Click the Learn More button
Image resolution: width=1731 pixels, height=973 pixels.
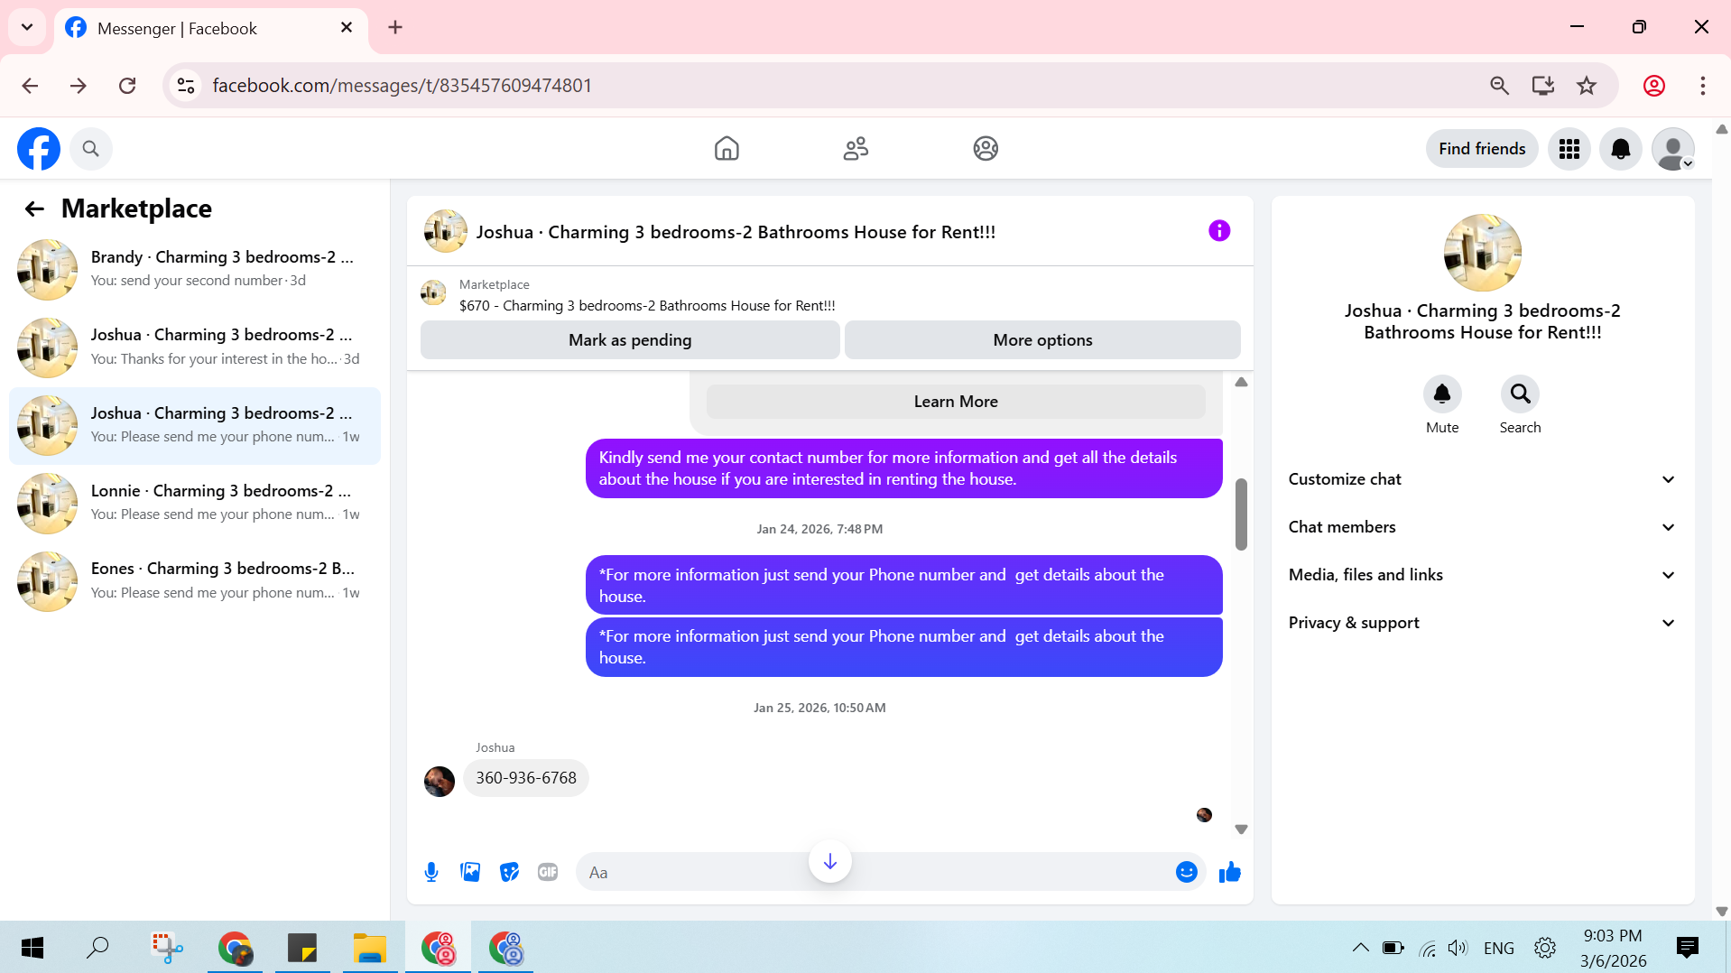[x=956, y=402]
